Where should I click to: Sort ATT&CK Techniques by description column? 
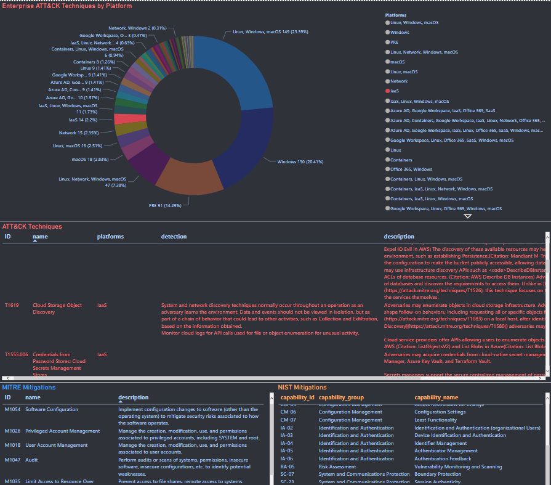(x=399, y=237)
